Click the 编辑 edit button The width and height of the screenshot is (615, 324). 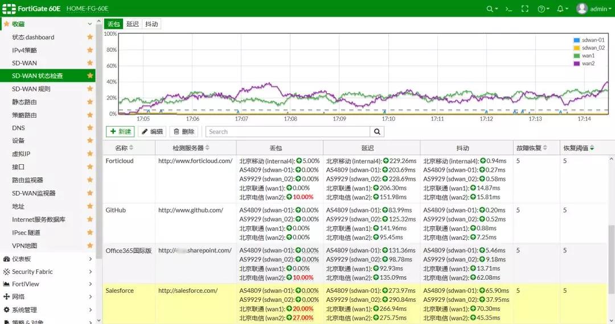[x=152, y=131]
